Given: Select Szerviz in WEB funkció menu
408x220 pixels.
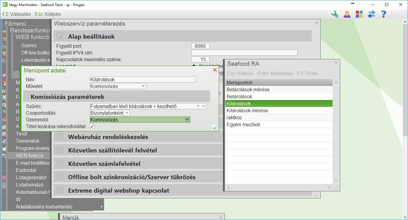Looking at the screenshot, I should pyautogui.click(x=29, y=46).
